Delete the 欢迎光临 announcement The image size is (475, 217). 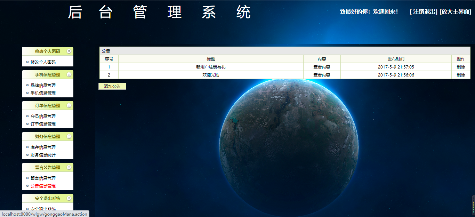click(x=461, y=75)
